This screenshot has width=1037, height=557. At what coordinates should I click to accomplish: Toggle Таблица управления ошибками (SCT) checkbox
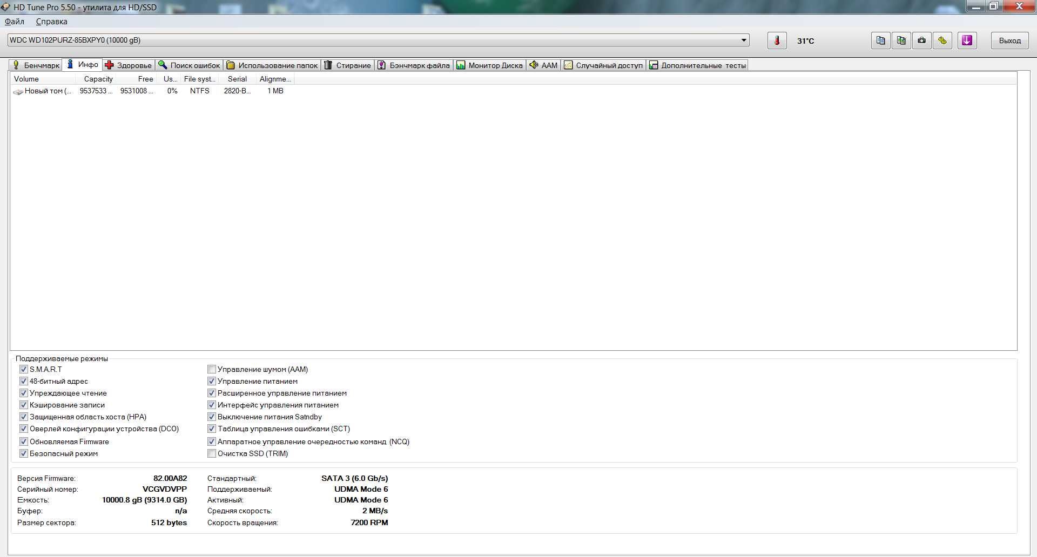[212, 429]
